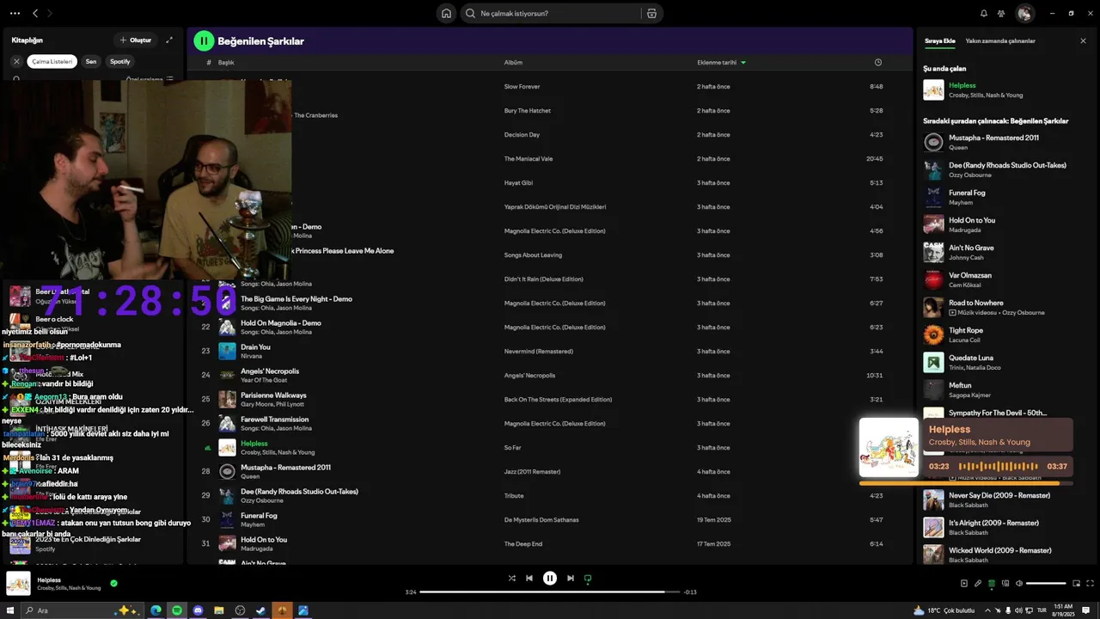Open Microsoft Edge from the taskbar
Screen dimensions: 1100x619
coord(156,610)
